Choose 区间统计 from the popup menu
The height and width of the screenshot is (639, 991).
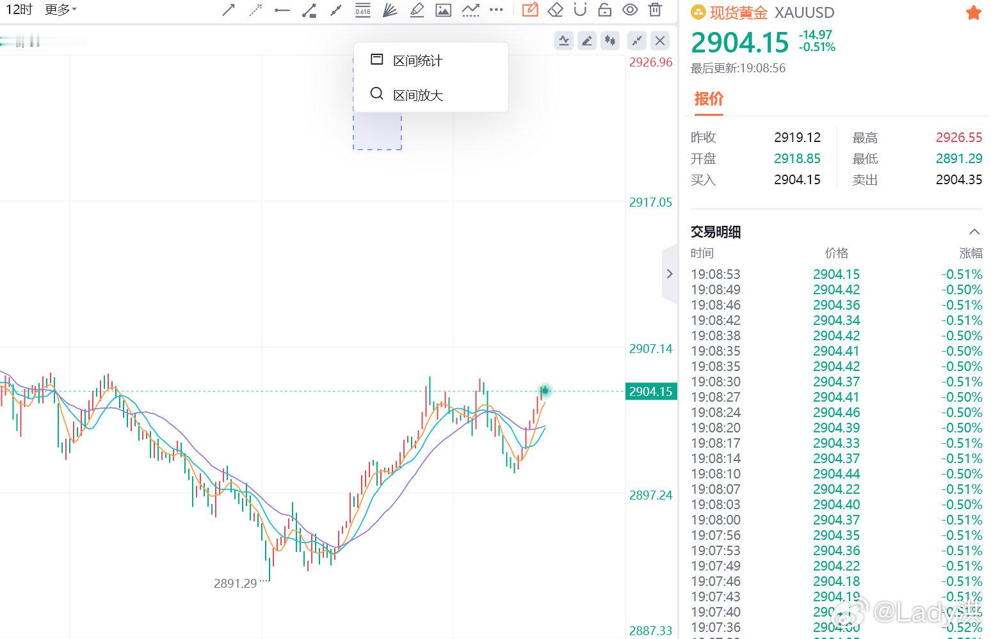(431, 61)
